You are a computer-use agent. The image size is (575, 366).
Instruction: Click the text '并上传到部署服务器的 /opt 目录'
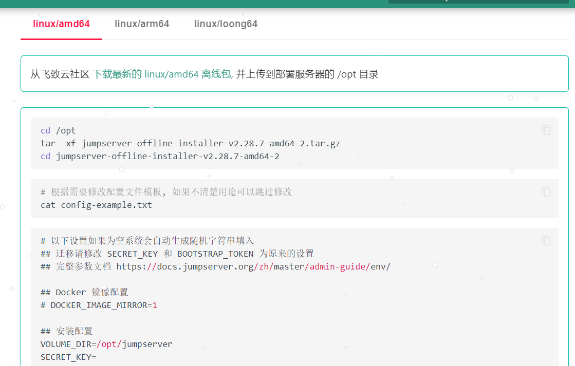(307, 74)
